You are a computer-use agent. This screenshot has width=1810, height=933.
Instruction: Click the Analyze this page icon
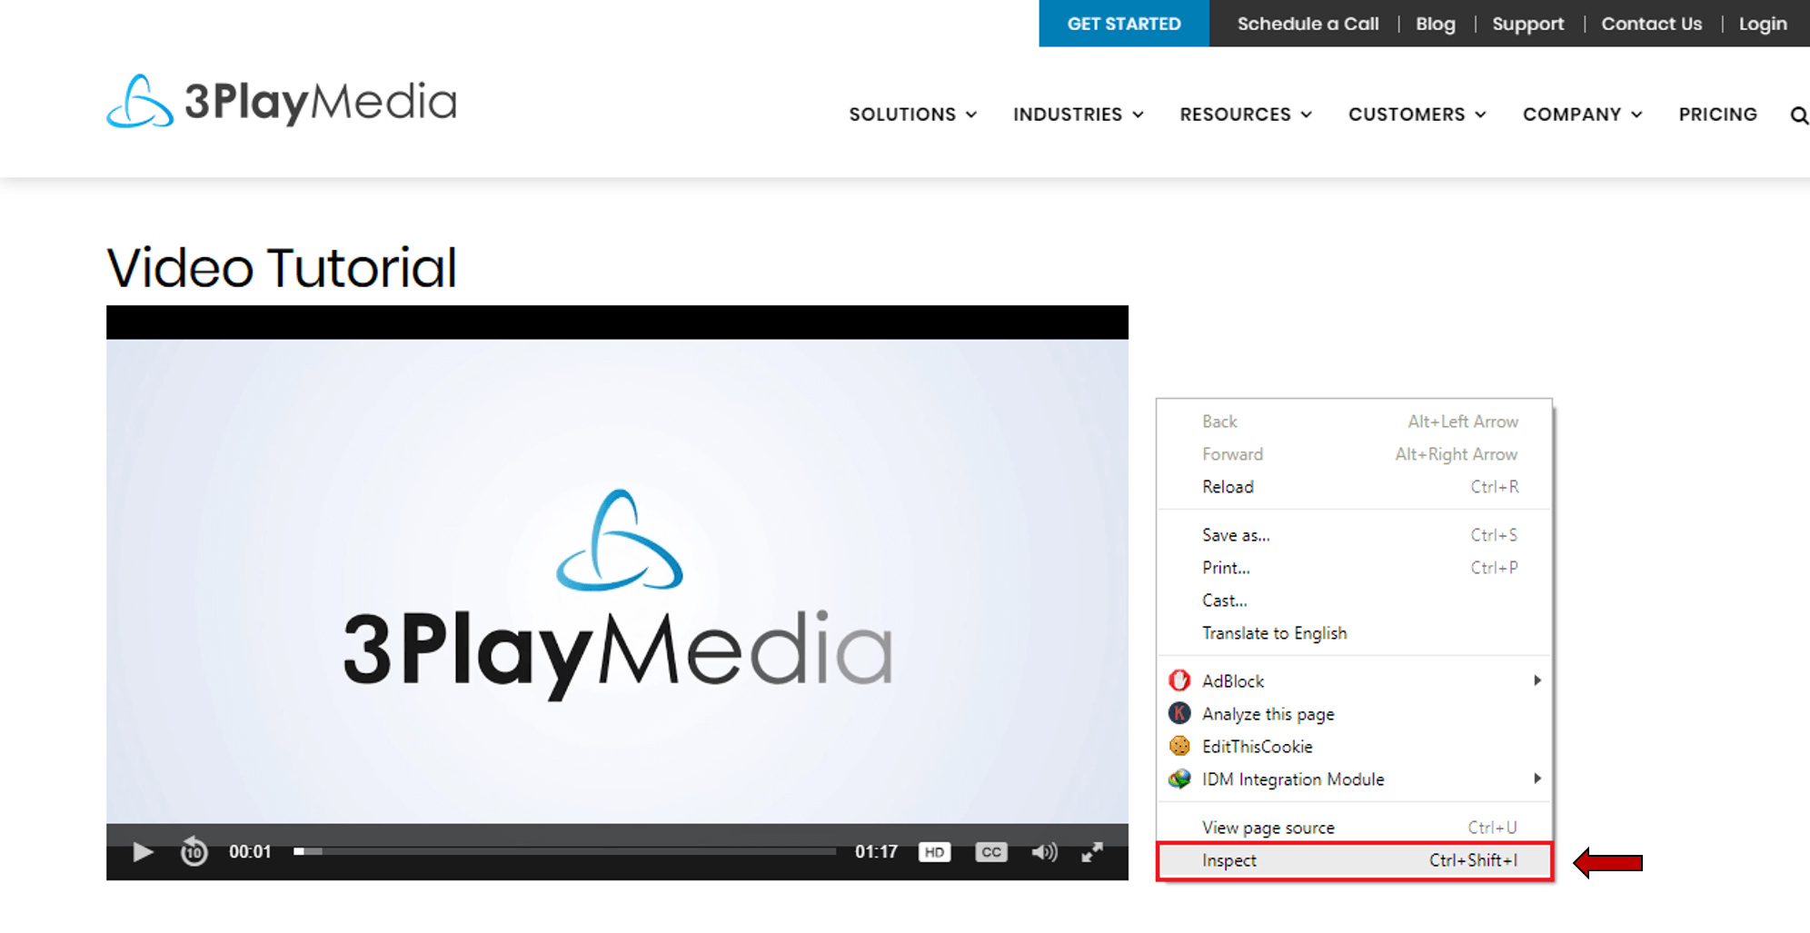(1179, 713)
